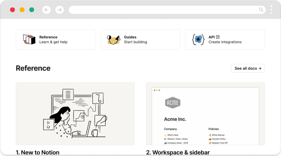Click the Guides shapes icon
The width and height of the screenshot is (281, 156).
coord(114,39)
